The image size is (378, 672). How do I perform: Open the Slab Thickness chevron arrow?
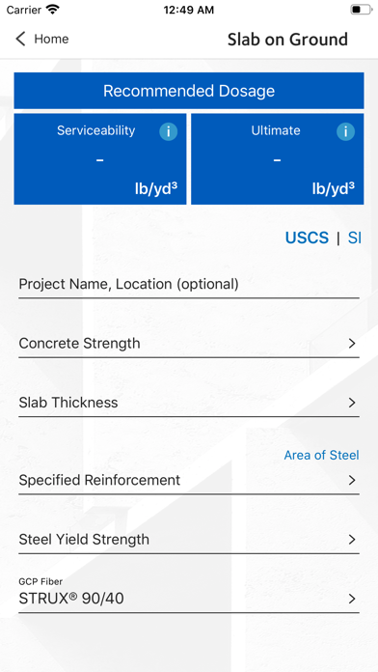(x=352, y=403)
